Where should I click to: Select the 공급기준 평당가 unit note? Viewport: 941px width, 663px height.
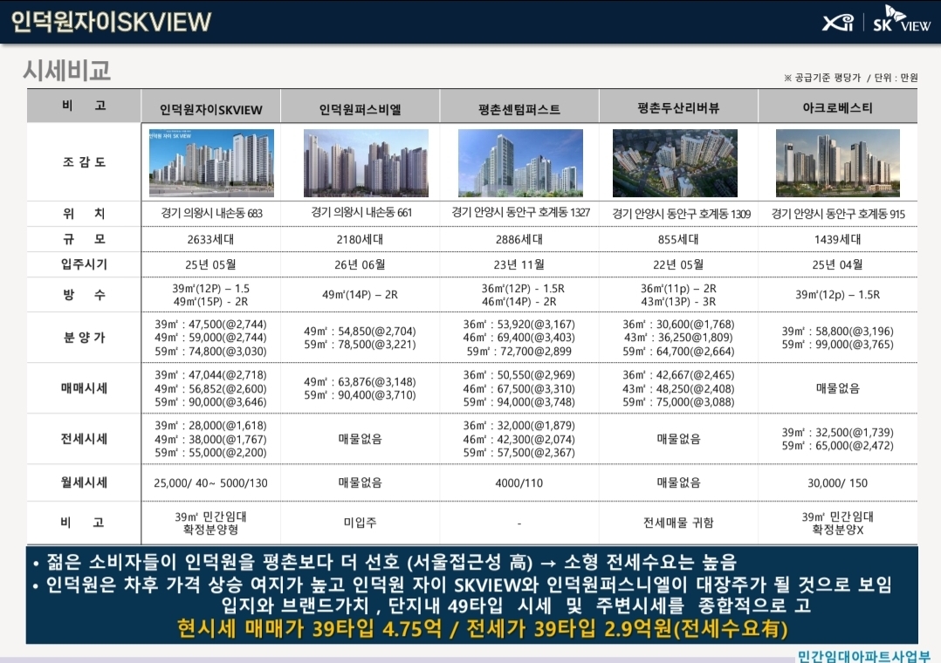(x=850, y=78)
